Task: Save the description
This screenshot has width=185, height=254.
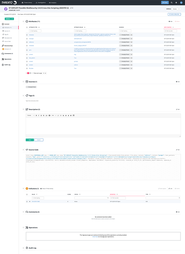Action: point(30,140)
